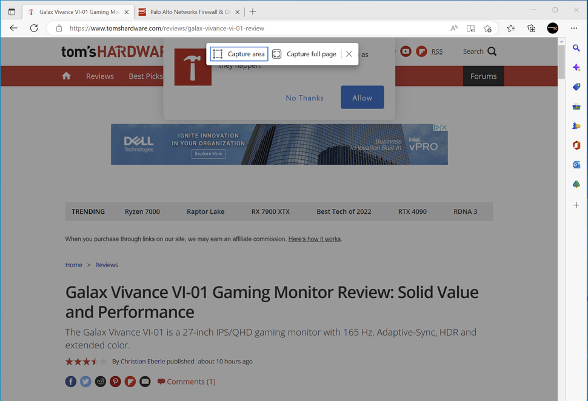Tweet the article via the Twitter icon

pyautogui.click(x=85, y=381)
